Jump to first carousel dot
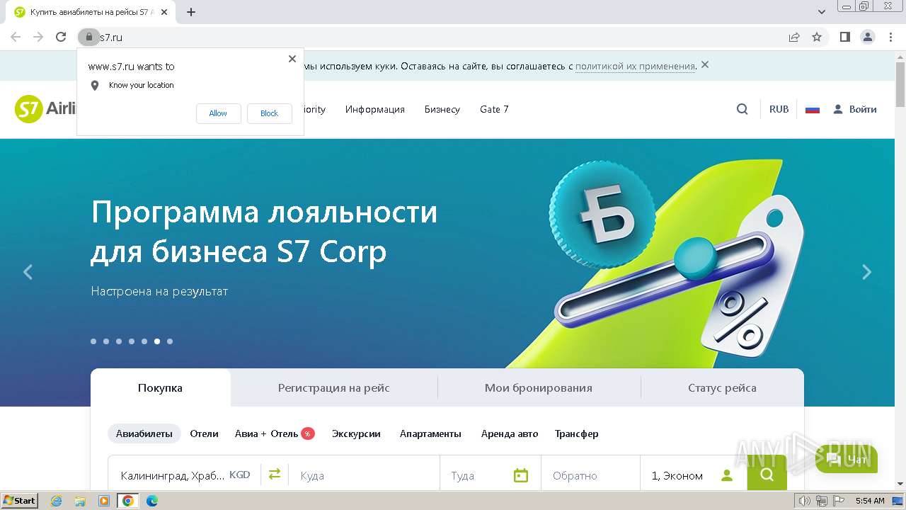906x510 pixels. click(93, 341)
